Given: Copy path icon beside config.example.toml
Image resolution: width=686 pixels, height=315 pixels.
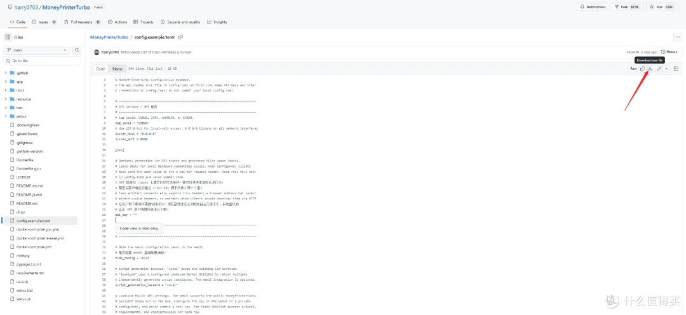Looking at the screenshot, I should tap(180, 37).
